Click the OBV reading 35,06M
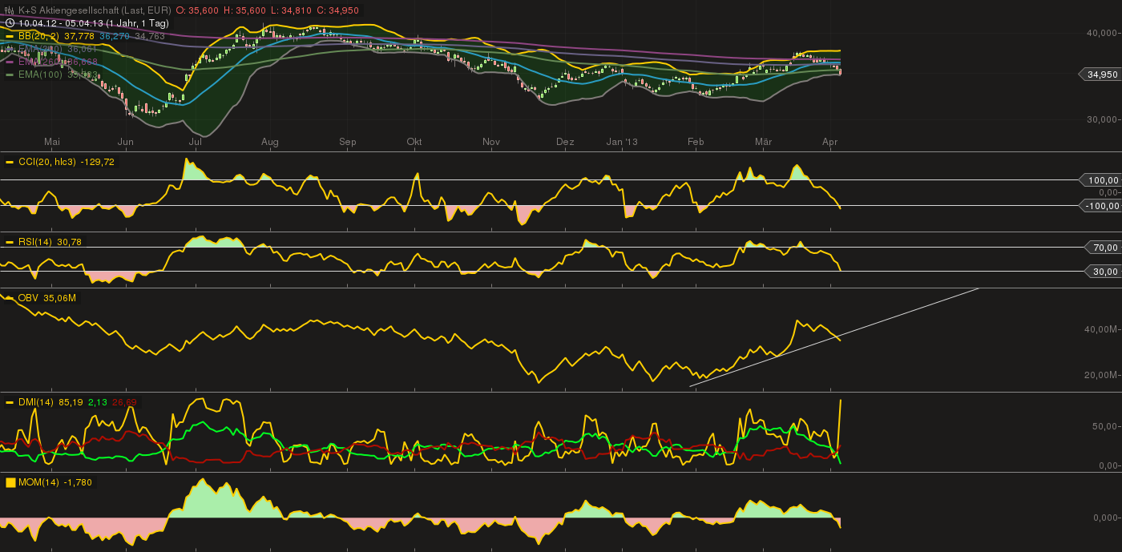Image resolution: width=1122 pixels, height=552 pixels. (59, 298)
